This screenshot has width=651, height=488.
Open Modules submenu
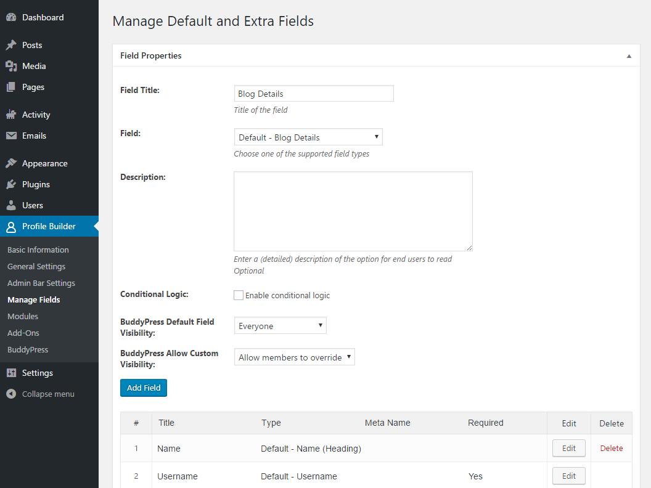(23, 316)
